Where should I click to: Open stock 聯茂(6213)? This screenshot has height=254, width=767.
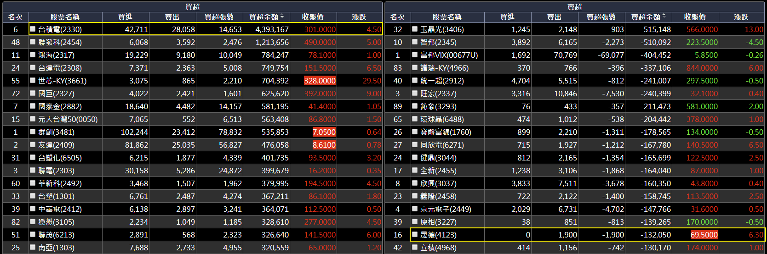click(56, 235)
